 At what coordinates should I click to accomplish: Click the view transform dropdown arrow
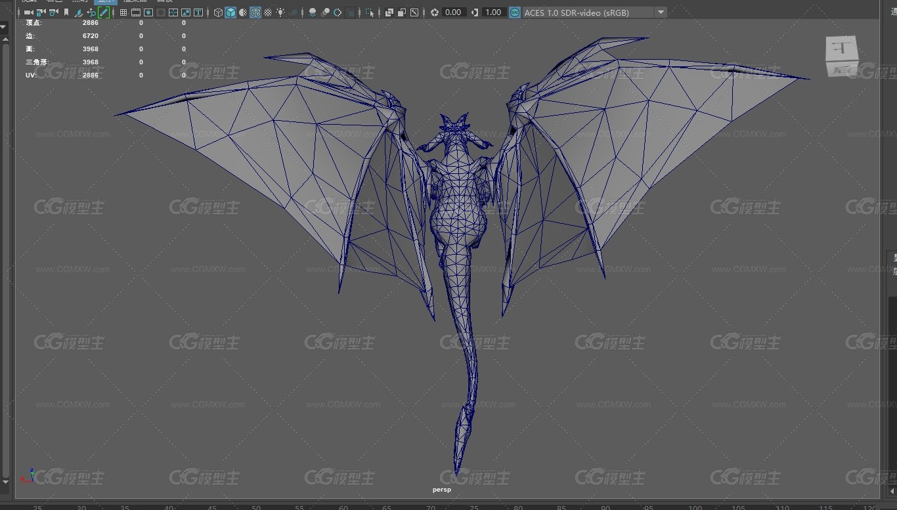pos(661,12)
